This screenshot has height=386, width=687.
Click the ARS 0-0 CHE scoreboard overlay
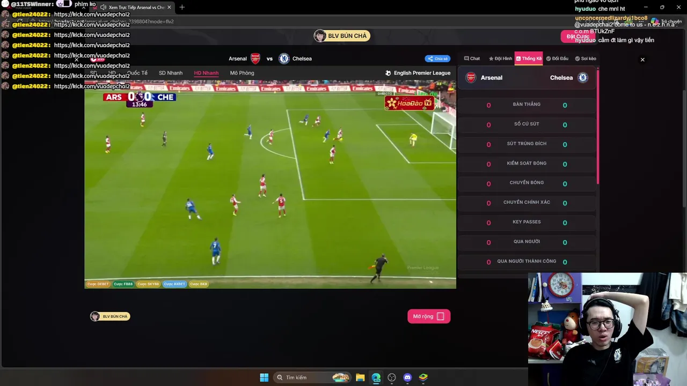[140, 99]
